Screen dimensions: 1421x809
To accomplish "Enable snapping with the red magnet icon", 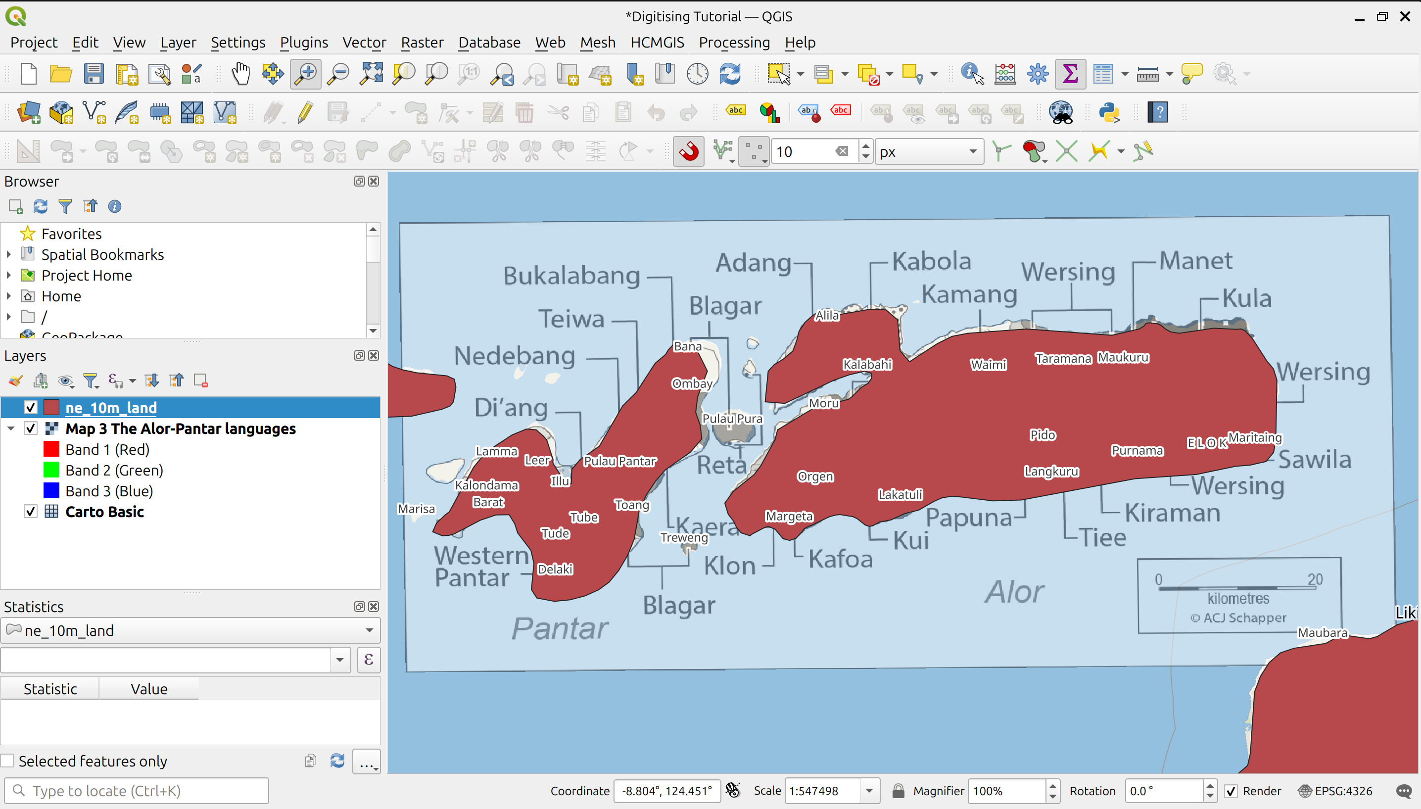I will click(688, 151).
